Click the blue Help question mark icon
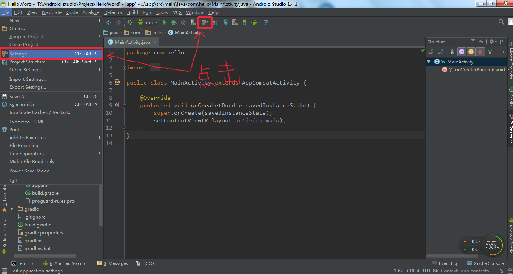The image size is (513, 274). (x=266, y=23)
